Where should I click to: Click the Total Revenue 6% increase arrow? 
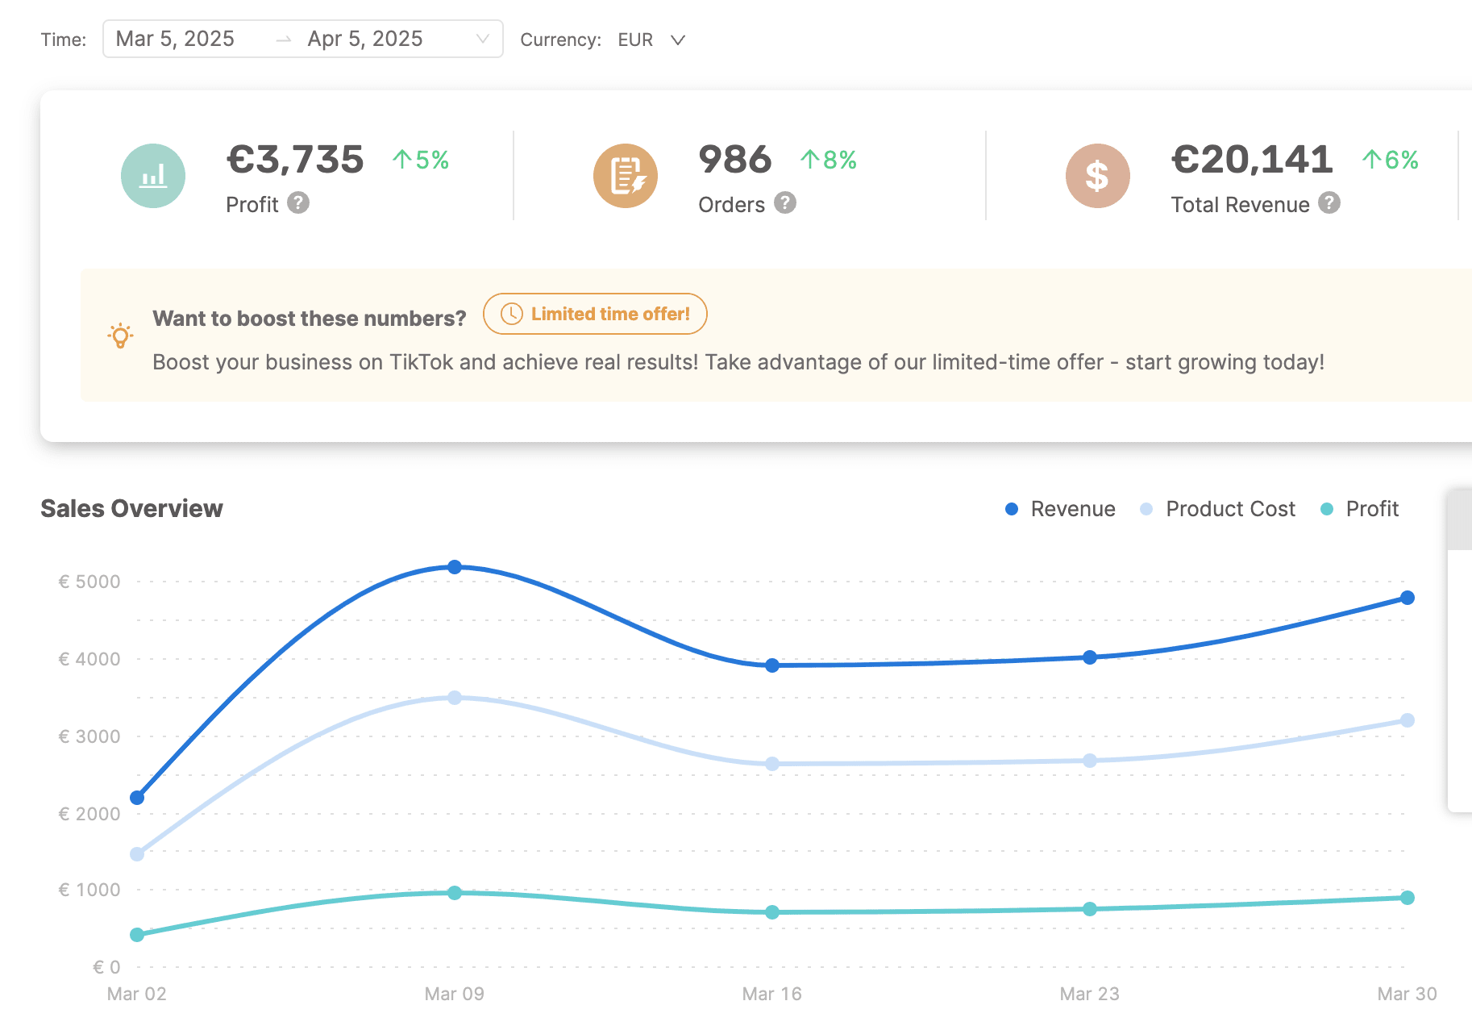(x=1371, y=159)
